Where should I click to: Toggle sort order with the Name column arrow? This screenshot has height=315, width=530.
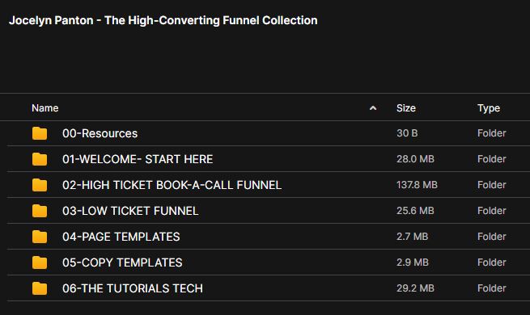[373, 108]
